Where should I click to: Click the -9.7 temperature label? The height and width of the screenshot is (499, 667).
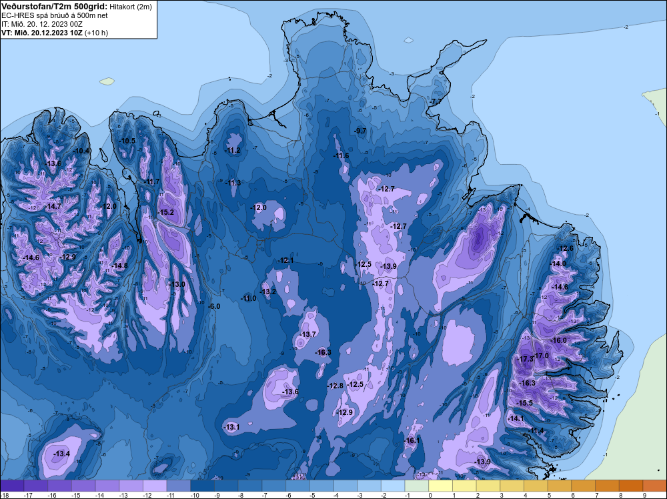360,131
